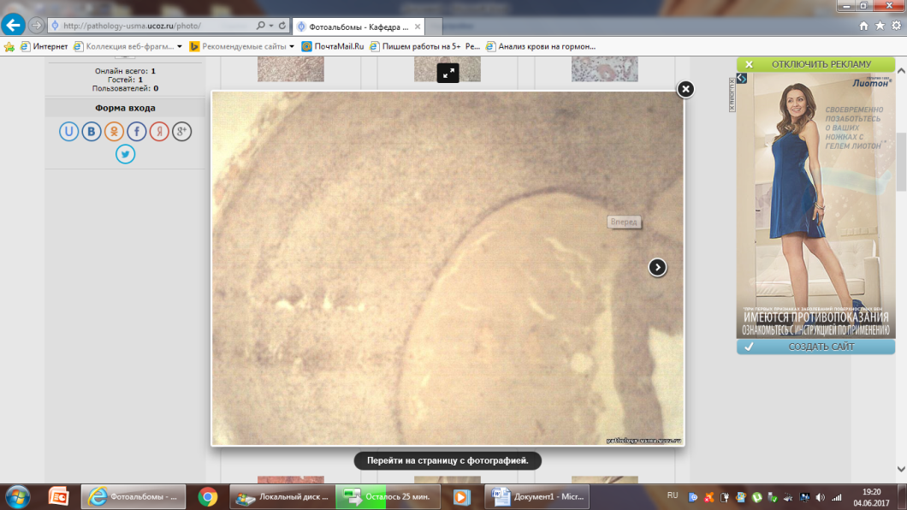Open new blank tab button

pos(434,27)
